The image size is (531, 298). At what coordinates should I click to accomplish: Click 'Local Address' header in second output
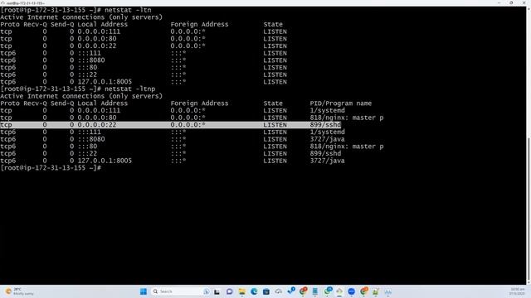[102, 103]
